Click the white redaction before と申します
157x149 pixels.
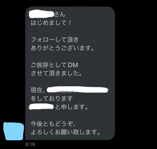click(x=41, y=107)
